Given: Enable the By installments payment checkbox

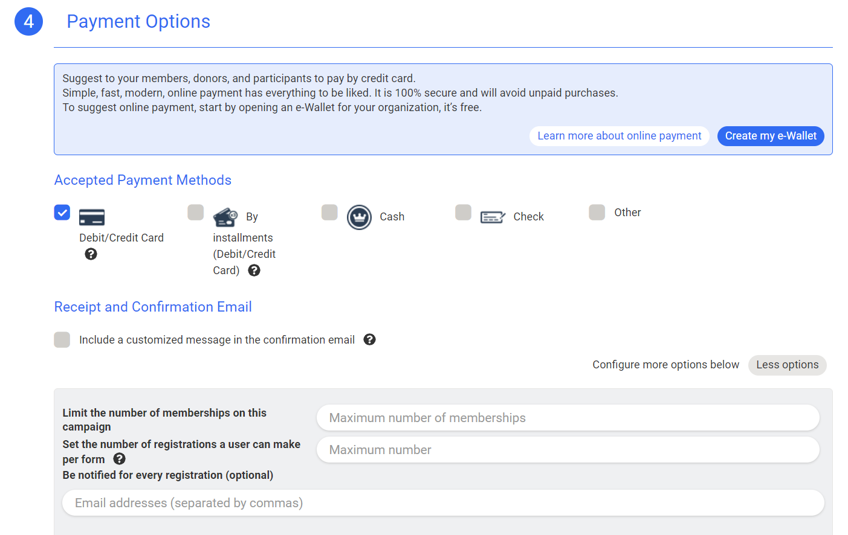Looking at the screenshot, I should tap(196, 213).
